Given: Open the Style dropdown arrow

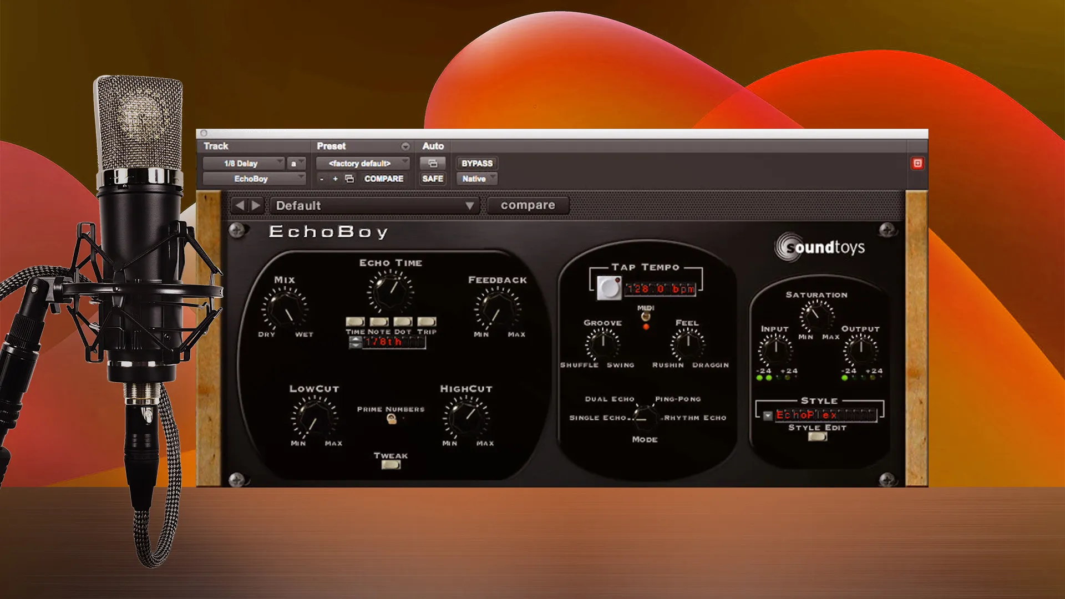Looking at the screenshot, I should click(768, 415).
